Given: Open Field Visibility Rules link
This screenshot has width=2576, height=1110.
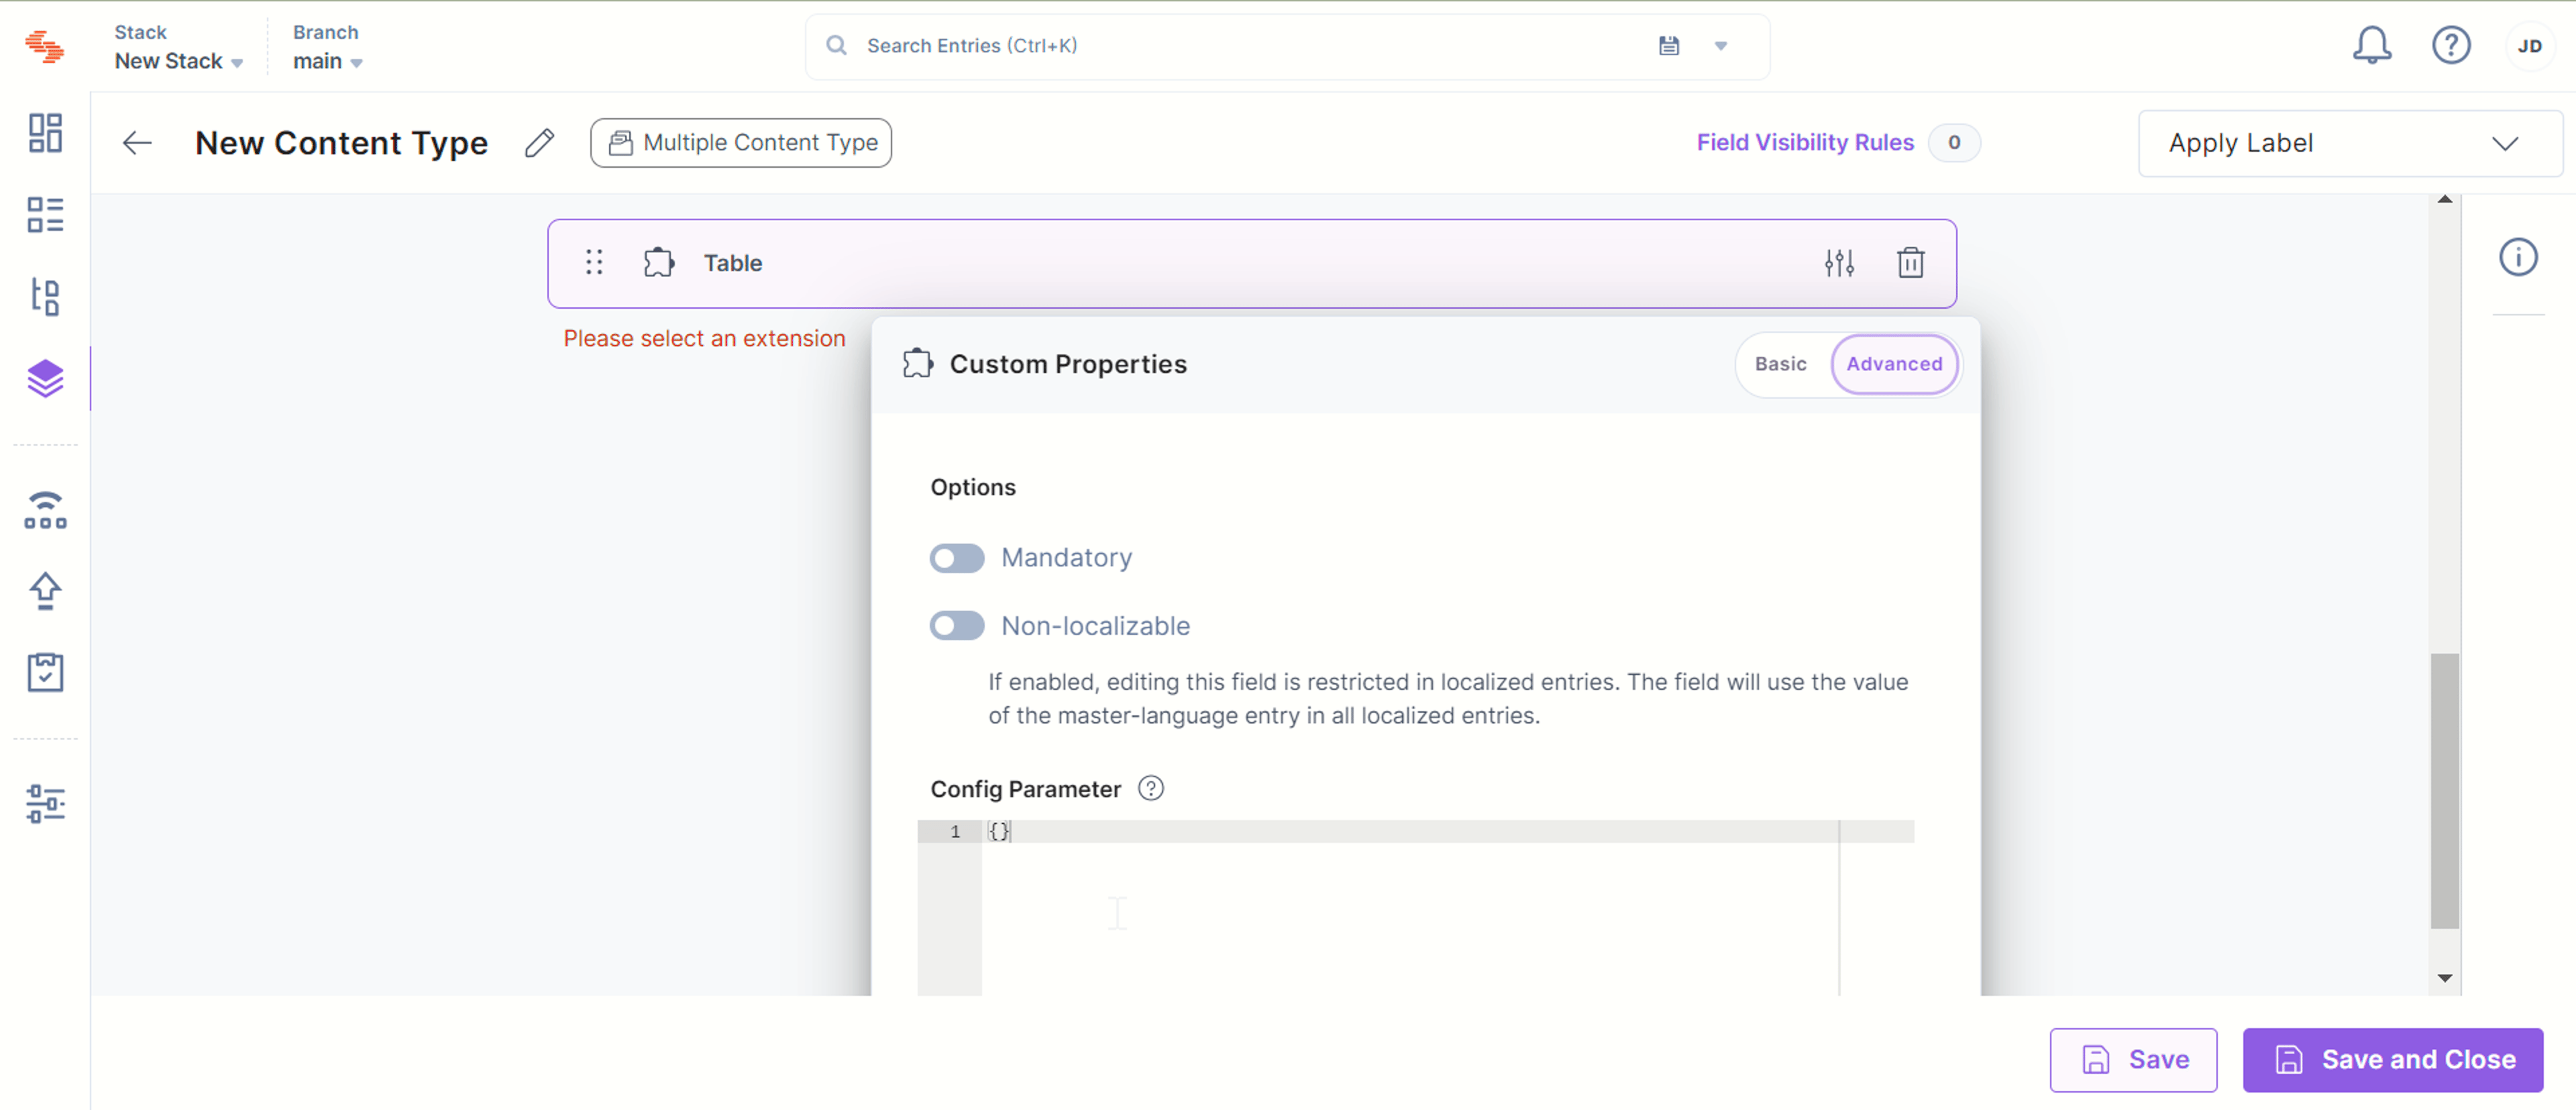Looking at the screenshot, I should (1805, 143).
